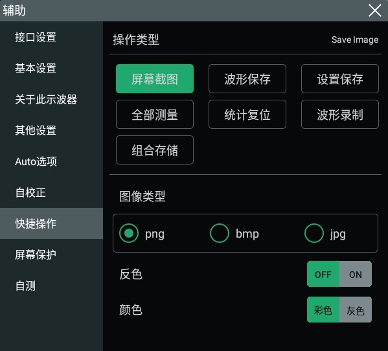Click the 波形保存 operation button
The width and height of the screenshot is (388, 351).
click(247, 78)
